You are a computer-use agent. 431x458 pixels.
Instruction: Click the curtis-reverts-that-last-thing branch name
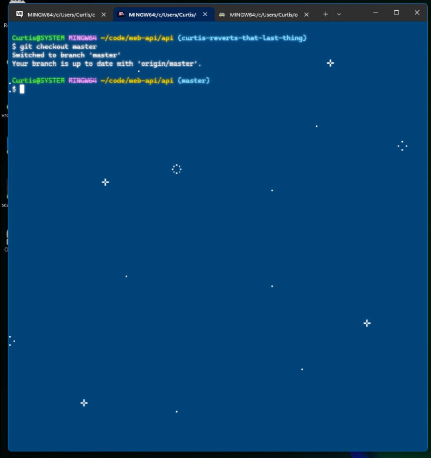click(x=242, y=38)
